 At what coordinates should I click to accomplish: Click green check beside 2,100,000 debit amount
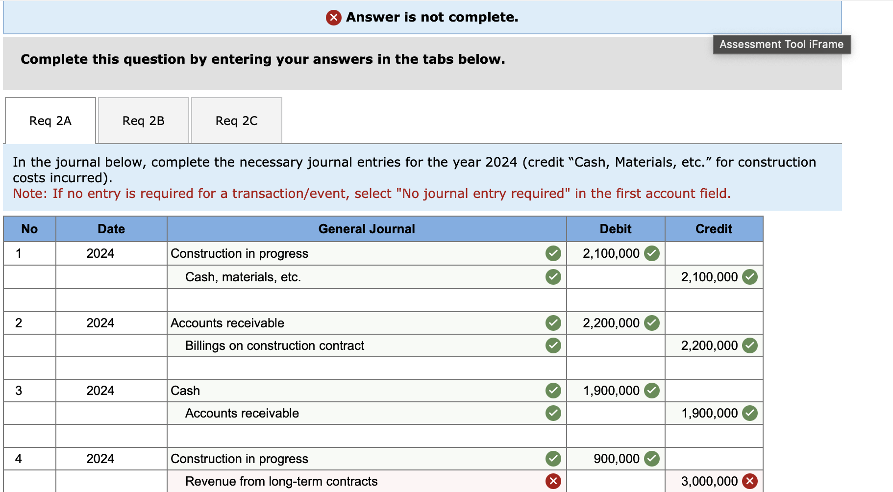652,253
